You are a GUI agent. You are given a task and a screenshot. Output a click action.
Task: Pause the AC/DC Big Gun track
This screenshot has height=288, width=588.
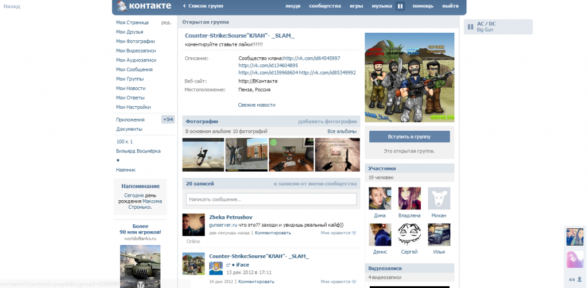pyautogui.click(x=470, y=26)
